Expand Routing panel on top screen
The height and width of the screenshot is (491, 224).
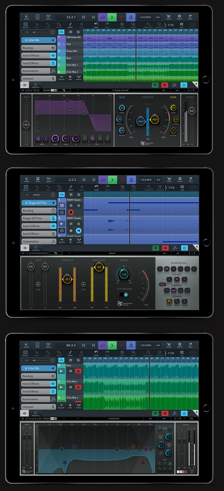point(38,48)
